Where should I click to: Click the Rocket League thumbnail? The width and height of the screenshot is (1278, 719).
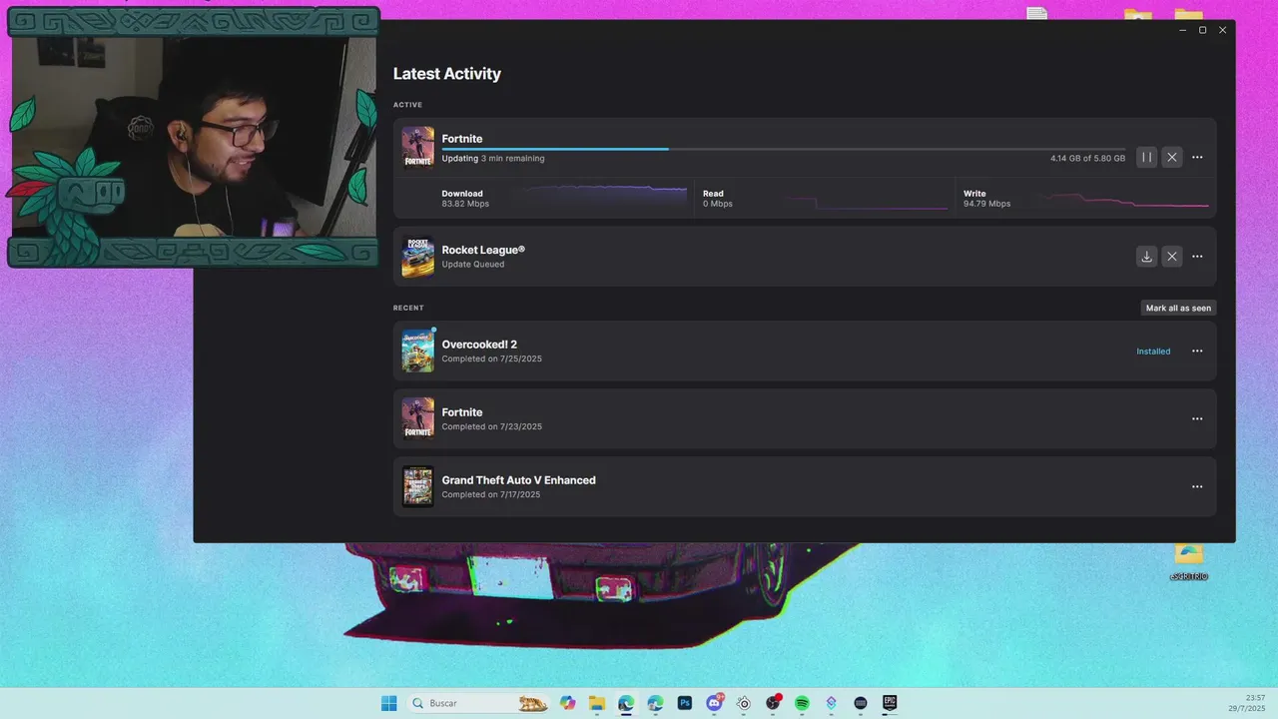click(x=417, y=257)
